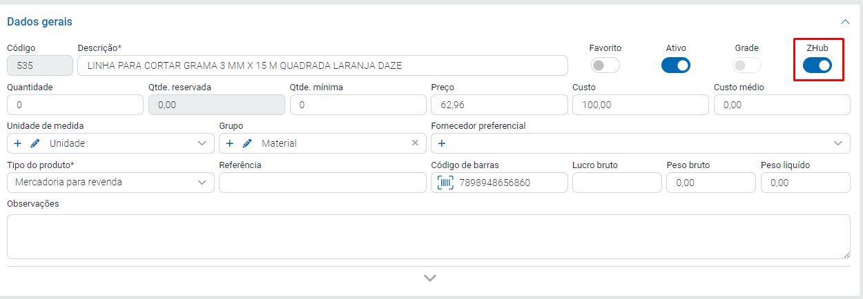Screen dimensions: 863x299
Task: Click the Dados gerais section title
Action: 39,22
